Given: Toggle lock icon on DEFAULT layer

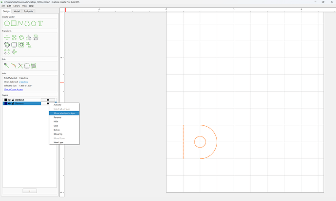Looking at the screenshot, I should point(13,100).
